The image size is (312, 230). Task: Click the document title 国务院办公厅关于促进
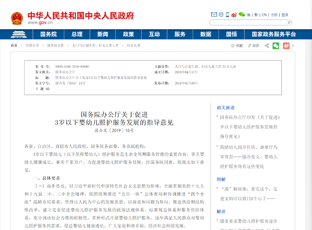(114, 115)
